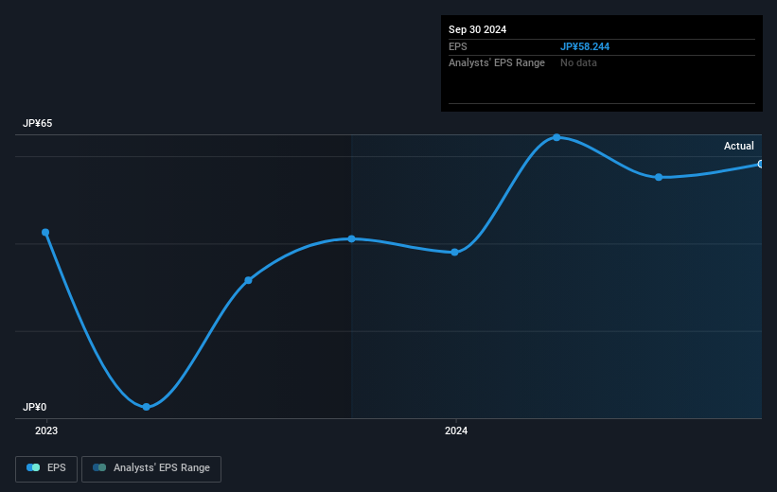Click the Analysts' EPS Range legend color icon
This screenshot has height=492, width=777.
99,467
